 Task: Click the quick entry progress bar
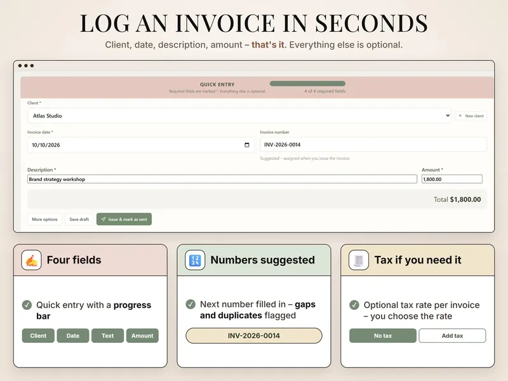[307, 84]
